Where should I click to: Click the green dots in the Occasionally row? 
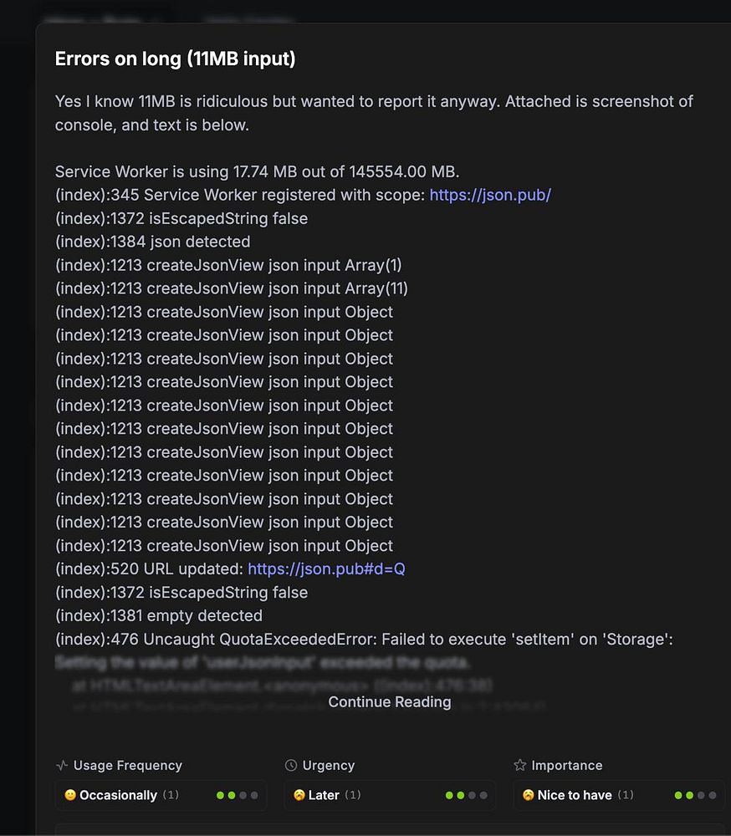238,796
